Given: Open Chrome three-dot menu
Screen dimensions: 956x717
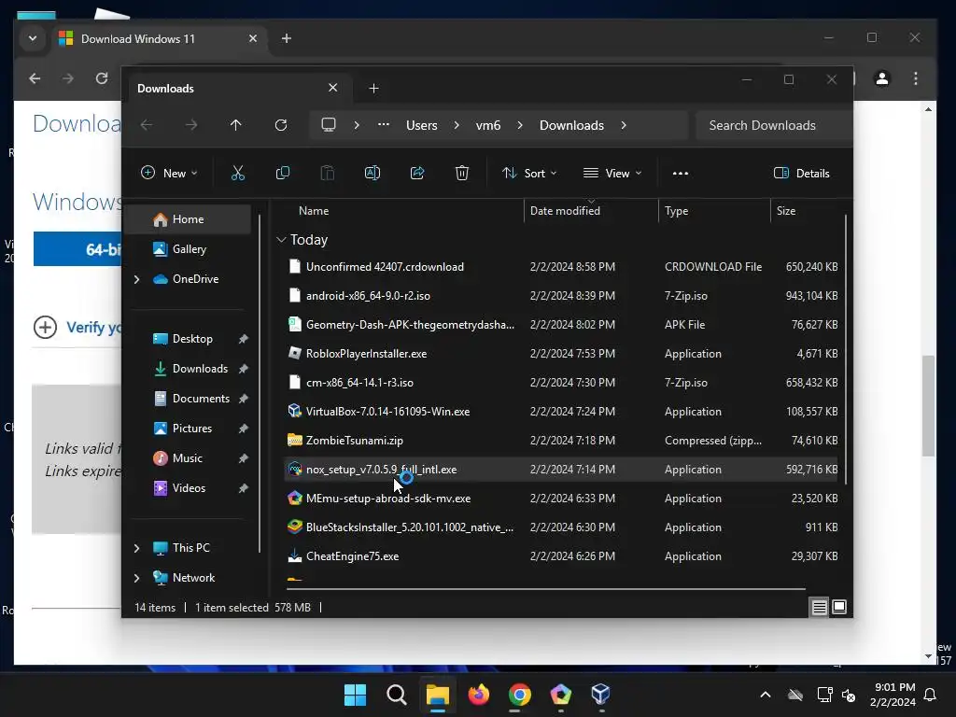Looking at the screenshot, I should (916, 78).
